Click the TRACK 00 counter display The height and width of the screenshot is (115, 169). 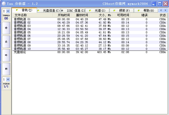coord(6,17)
